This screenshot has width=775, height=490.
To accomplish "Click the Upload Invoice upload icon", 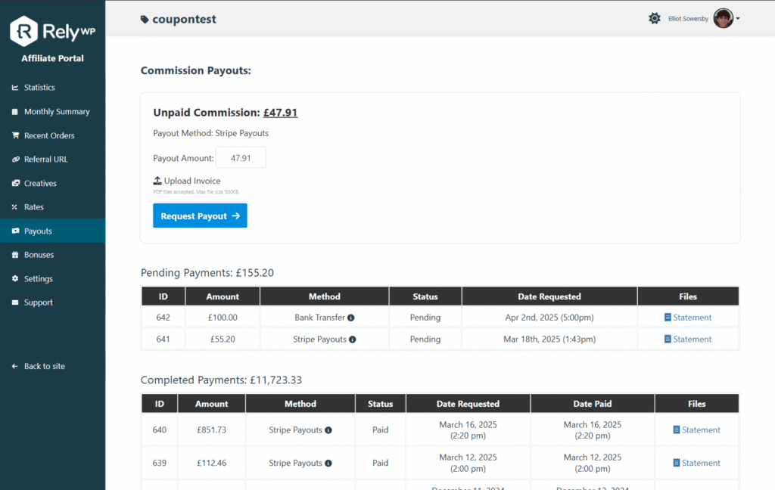I will [157, 181].
